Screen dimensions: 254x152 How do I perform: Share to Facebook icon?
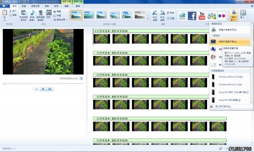(x=192, y=16)
